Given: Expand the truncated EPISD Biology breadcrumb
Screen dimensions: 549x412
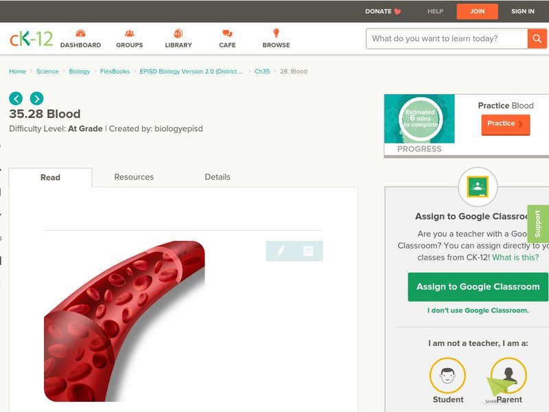Looking at the screenshot, I should coord(191,71).
